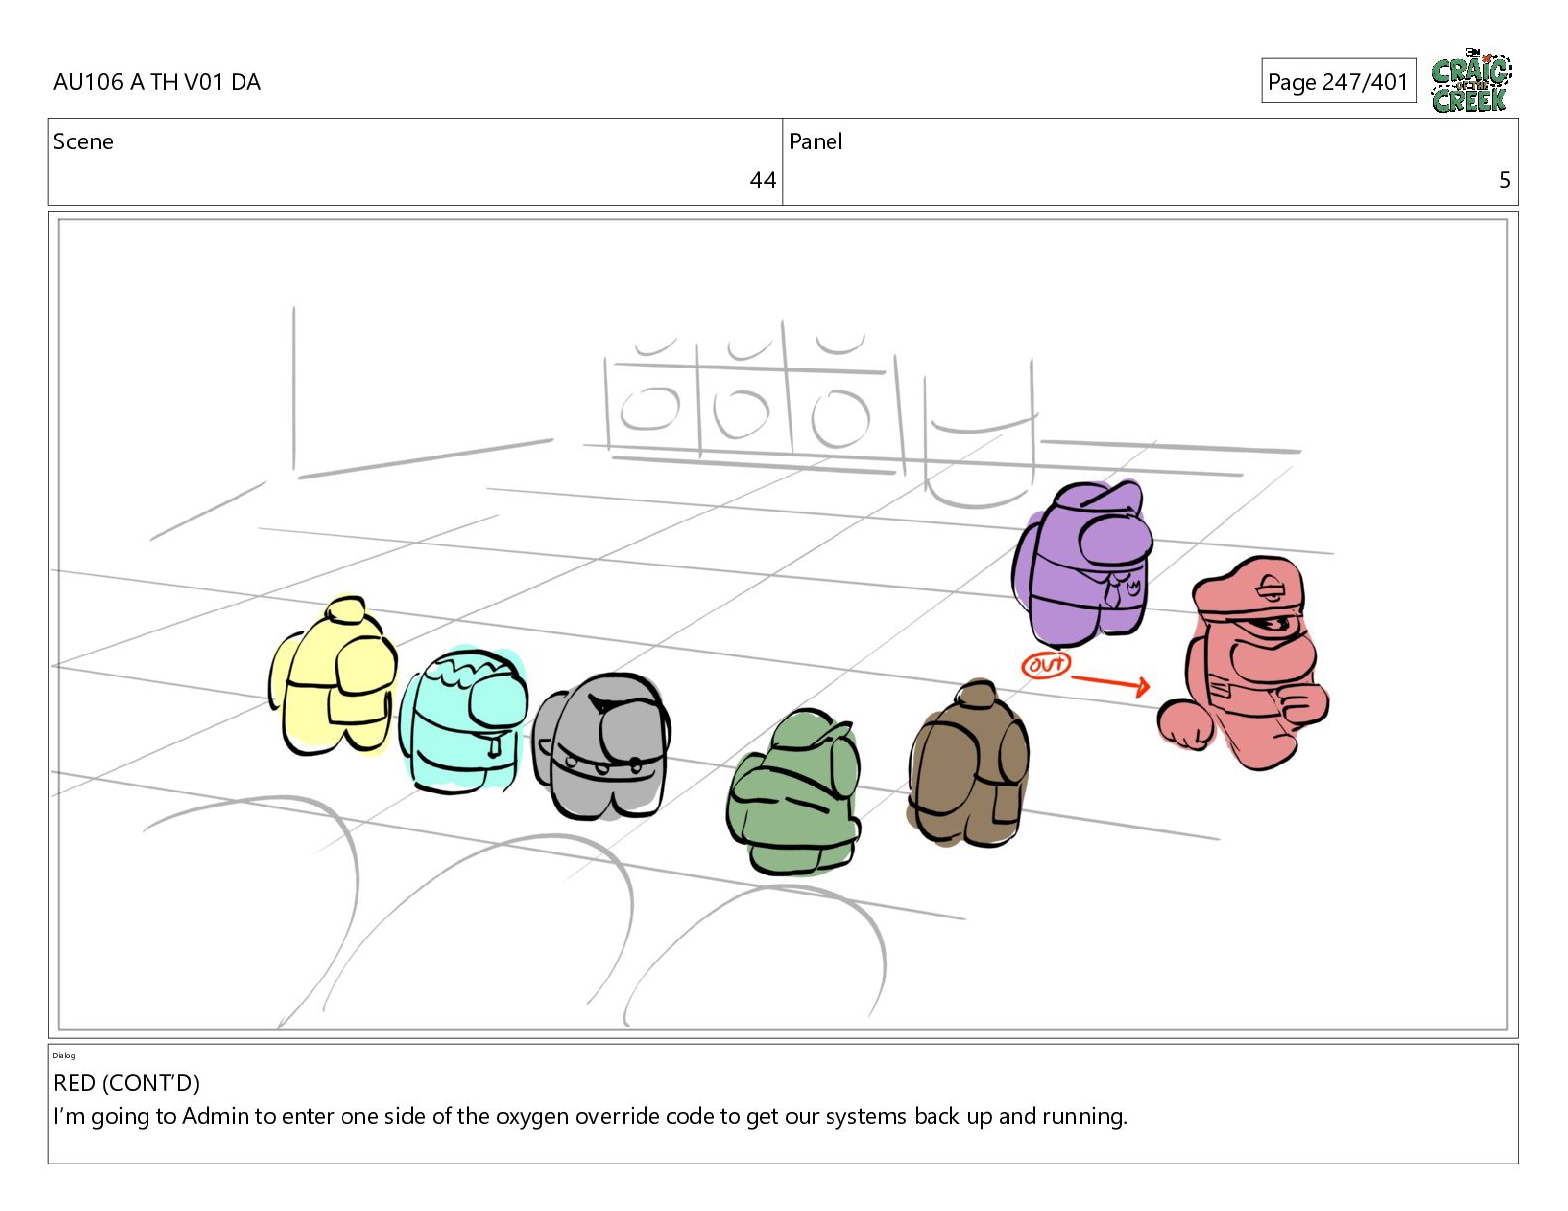Click the purple crewmate with tie

pyautogui.click(x=1083, y=563)
